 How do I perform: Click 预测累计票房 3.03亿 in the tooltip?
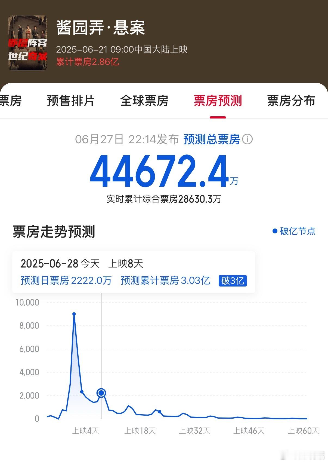pyautogui.click(x=165, y=281)
